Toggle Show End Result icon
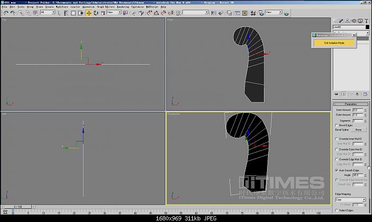Screen dimensions: 372x222 click(344, 94)
